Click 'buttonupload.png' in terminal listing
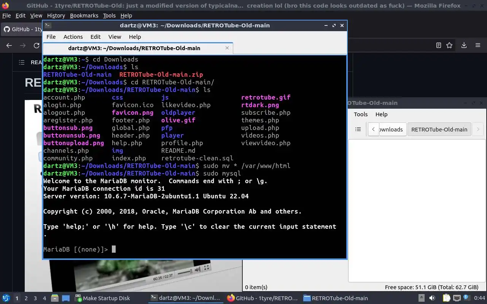The height and width of the screenshot is (304, 487). [73, 143]
